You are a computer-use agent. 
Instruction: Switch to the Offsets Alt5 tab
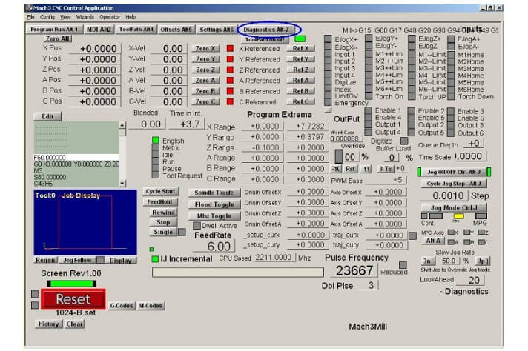point(176,30)
